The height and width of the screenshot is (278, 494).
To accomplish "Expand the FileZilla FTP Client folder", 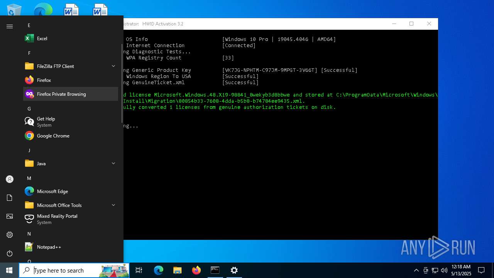I will pyautogui.click(x=71, y=66).
